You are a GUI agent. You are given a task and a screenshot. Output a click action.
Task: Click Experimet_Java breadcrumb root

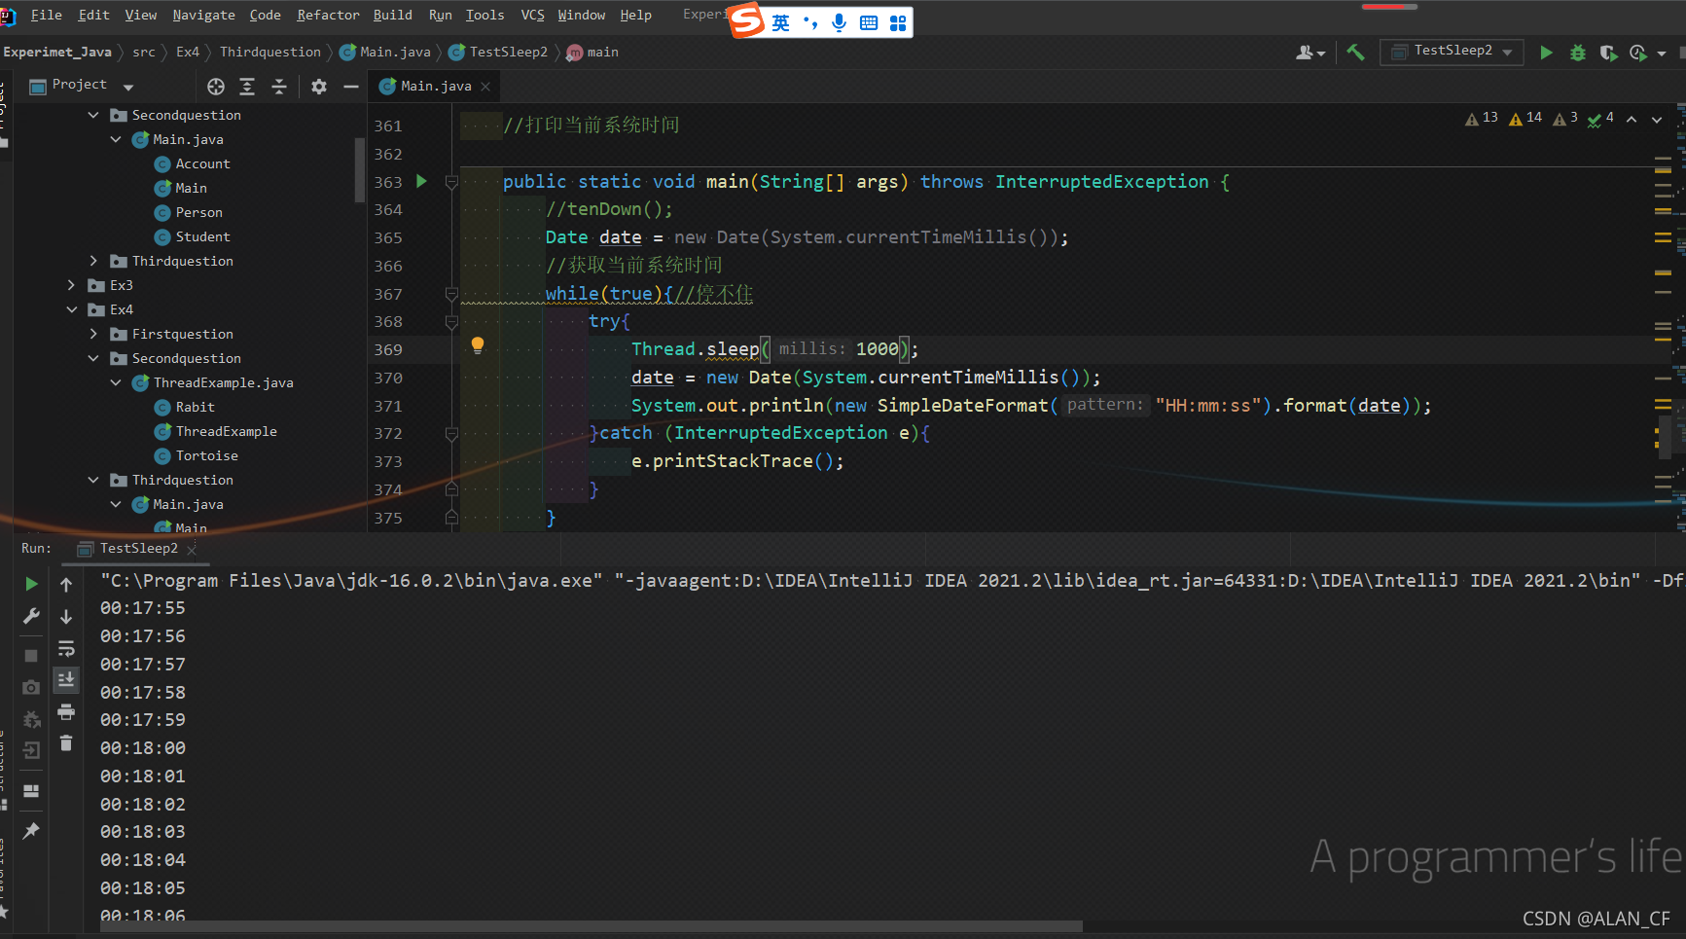57,53
